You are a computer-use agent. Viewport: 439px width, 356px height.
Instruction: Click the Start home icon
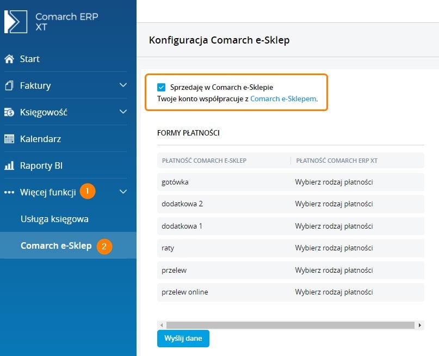tap(9, 59)
